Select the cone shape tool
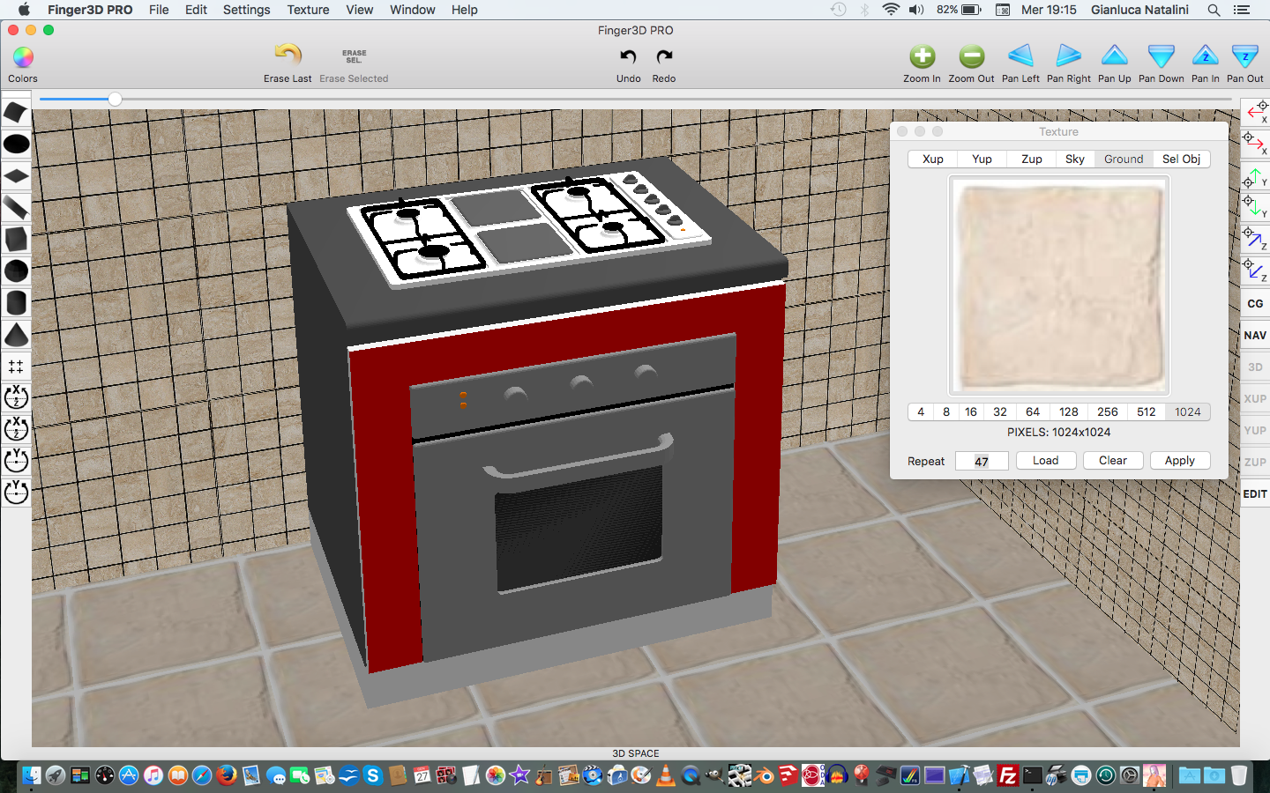The width and height of the screenshot is (1270, 793). pos(16,334)
